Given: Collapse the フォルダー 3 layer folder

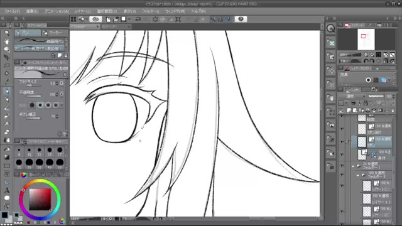Looking at the screenshot, I should [x=358, y=176].
